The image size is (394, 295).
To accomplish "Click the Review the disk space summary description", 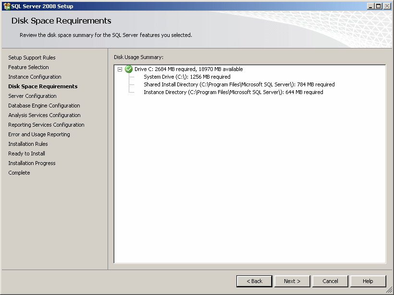I will pyautogui.click(x=106, y=35).
